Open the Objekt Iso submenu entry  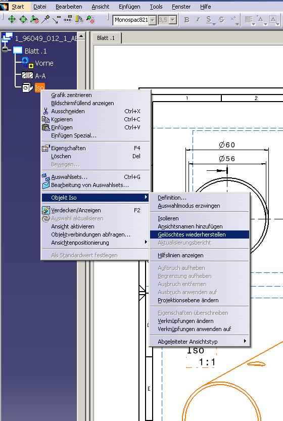(x=96, y=198)
